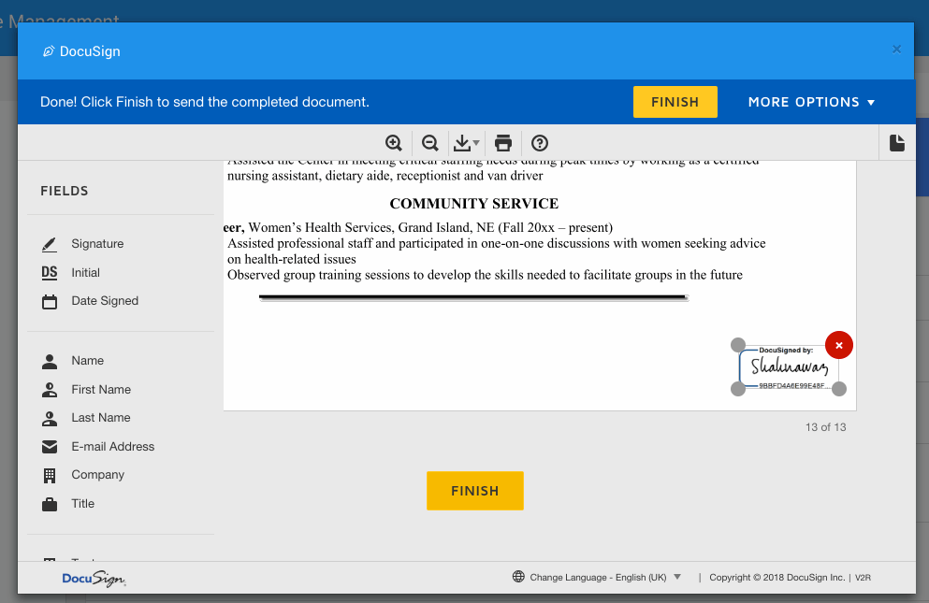This screenshot has width=929, height=603.
Task: Choose the Date Signed field
Action: click(104, 301)
